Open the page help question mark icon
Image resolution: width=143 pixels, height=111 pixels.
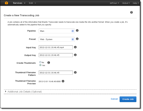tap(131, 12)
